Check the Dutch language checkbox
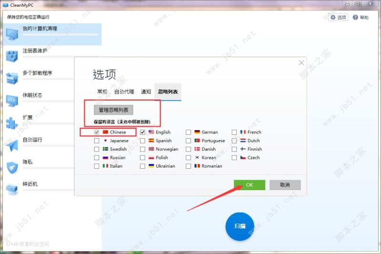 pos(234,141)
